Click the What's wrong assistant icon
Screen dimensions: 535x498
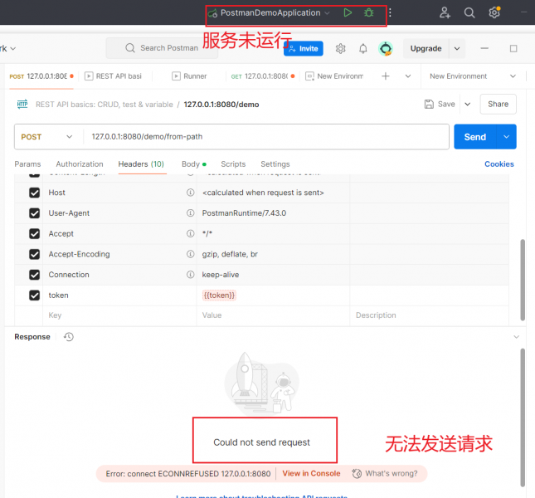pyautogui.click(x=357, y=474)
